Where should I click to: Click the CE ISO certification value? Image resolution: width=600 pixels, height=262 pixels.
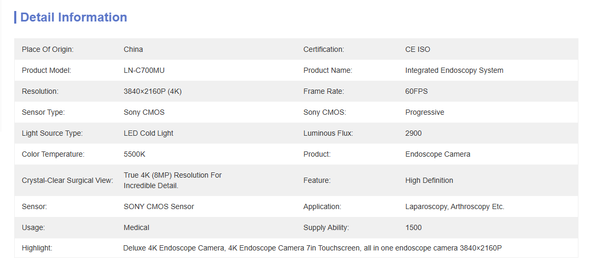418,49
